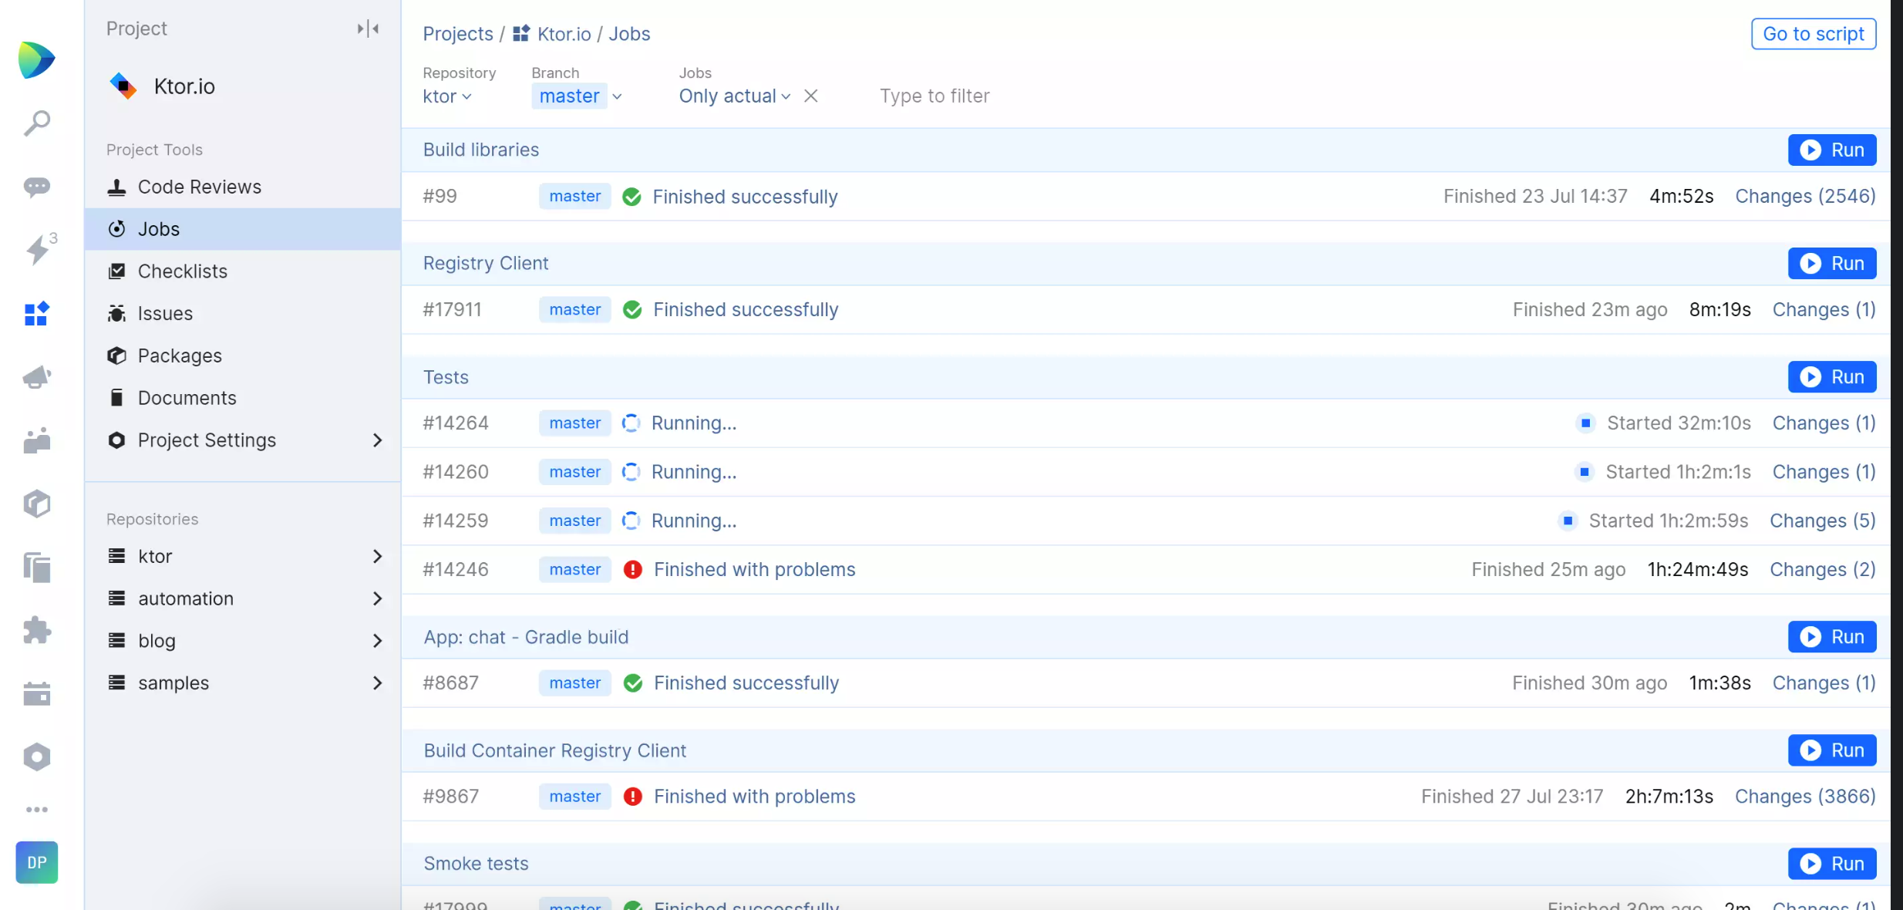Open the chat bubble icon
The width and height of the screenshot is (1903, 910).
point(36,187)
